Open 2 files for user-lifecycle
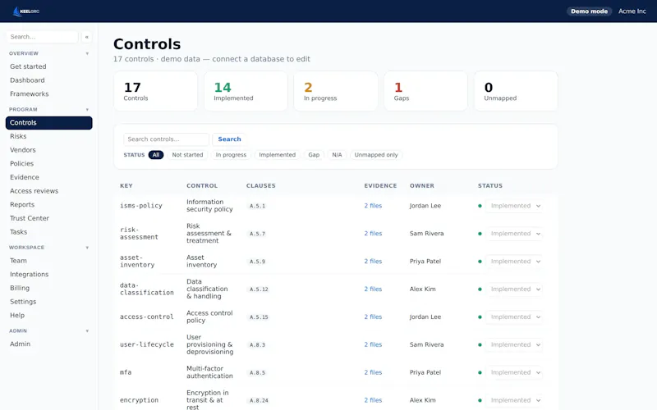Viewport: 657px width, 410px height. pos(373,344)
